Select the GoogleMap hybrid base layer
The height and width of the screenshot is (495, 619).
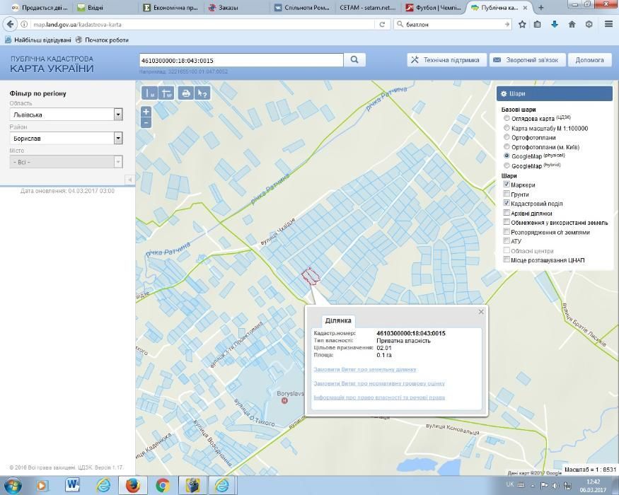[507, 165]
